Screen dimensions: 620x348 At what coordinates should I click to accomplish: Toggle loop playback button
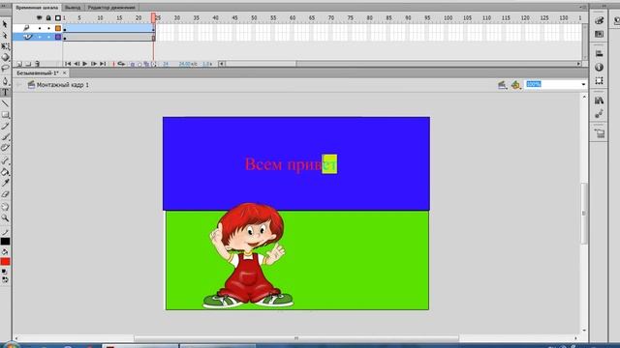(x=121, y=64)
